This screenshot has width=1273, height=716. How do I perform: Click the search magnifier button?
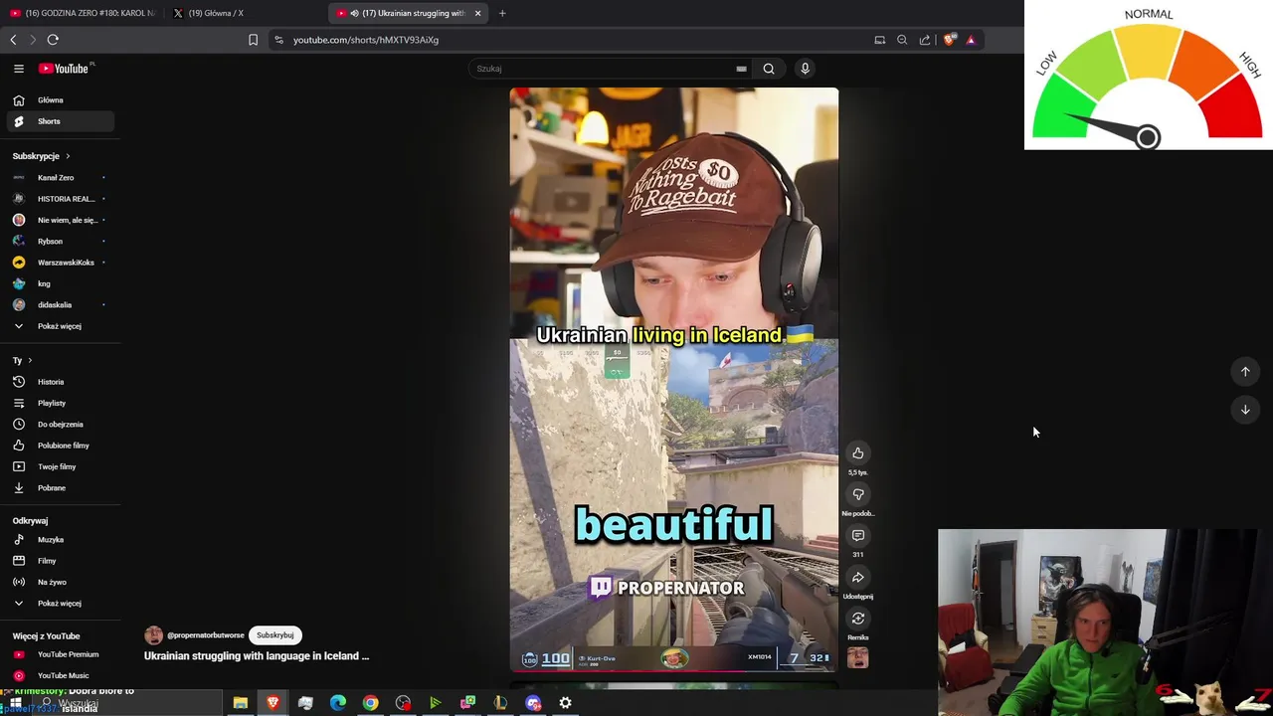coord(769,69)
